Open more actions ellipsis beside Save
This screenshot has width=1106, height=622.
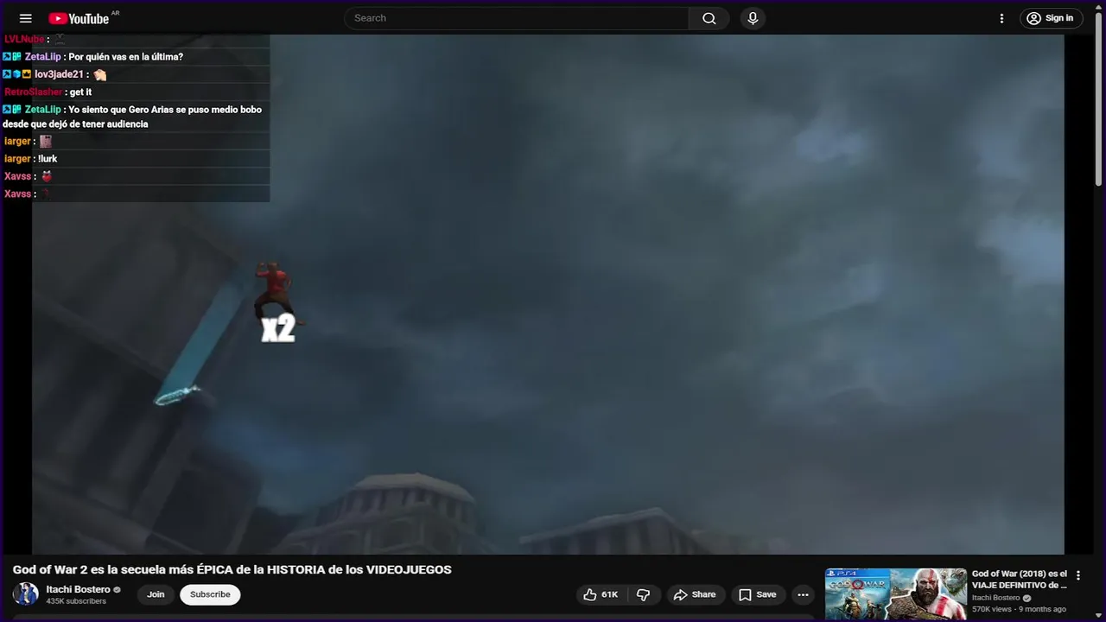[803, 594]
